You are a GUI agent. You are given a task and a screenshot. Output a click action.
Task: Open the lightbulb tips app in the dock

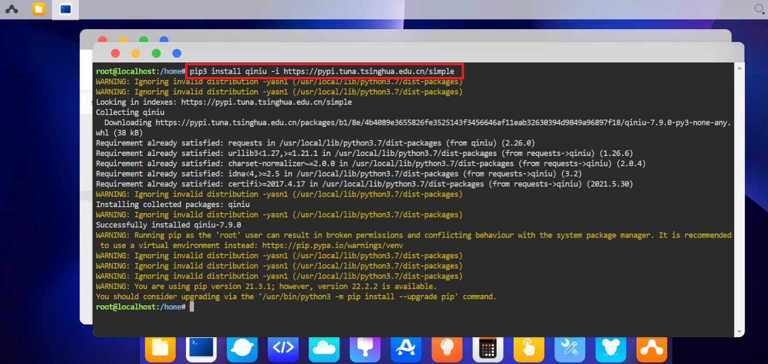click(447, 349)
